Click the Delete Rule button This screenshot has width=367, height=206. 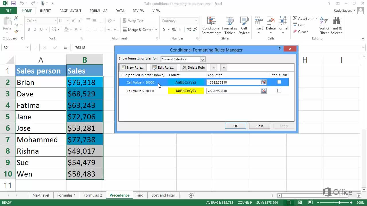tap(194, 68)
